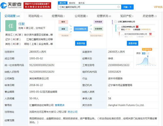This screenshot has height=126, width=163.
Task: Click the red badge icon beside the 哈尔滨 shareholder
Action: [x=150, y=34]
